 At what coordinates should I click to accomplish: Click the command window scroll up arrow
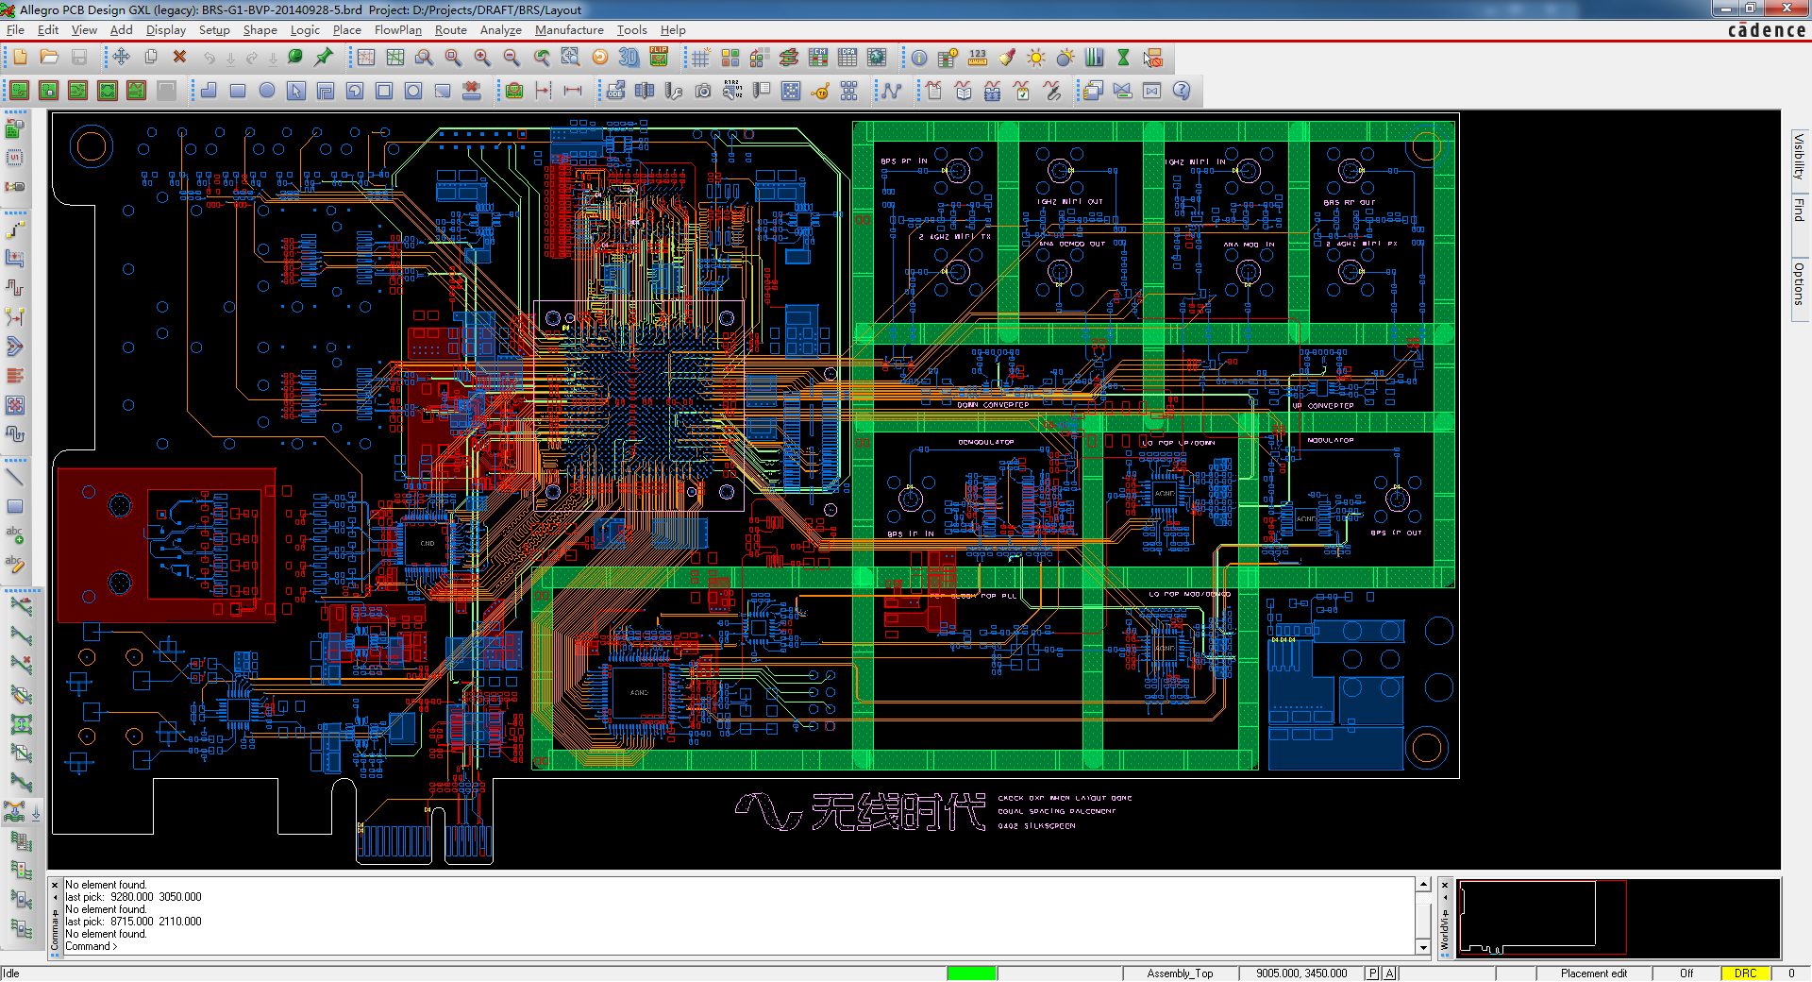pyautogui.click(x=1423, y=885)
